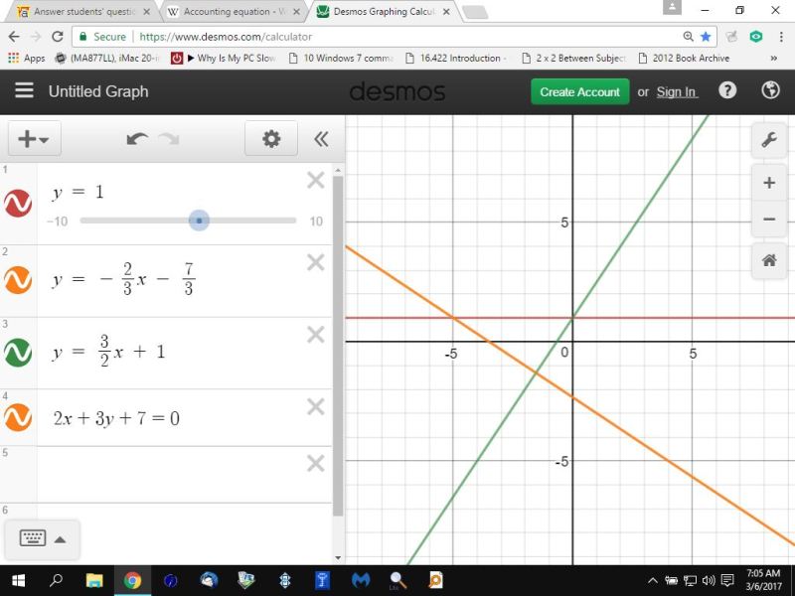Screen dimensions: 795x596
Task: Open Apps bookmarks shortcut
Action: [27, 59]
